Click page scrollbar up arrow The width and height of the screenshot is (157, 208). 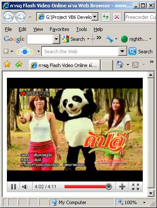[x=151, y=75]
